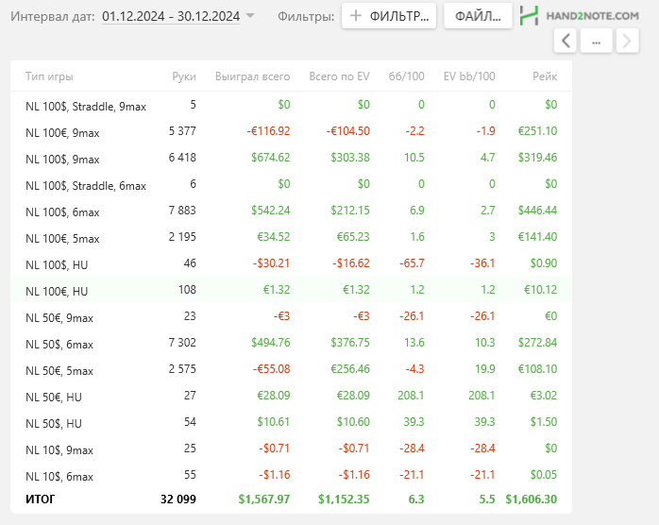
Task: Click rake cell €10.12
Action: tap(540, 290)
